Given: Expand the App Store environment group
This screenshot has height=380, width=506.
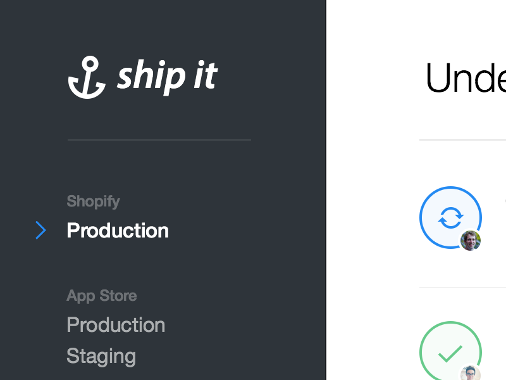Looking at the screenshot, I should pos(101,295).
